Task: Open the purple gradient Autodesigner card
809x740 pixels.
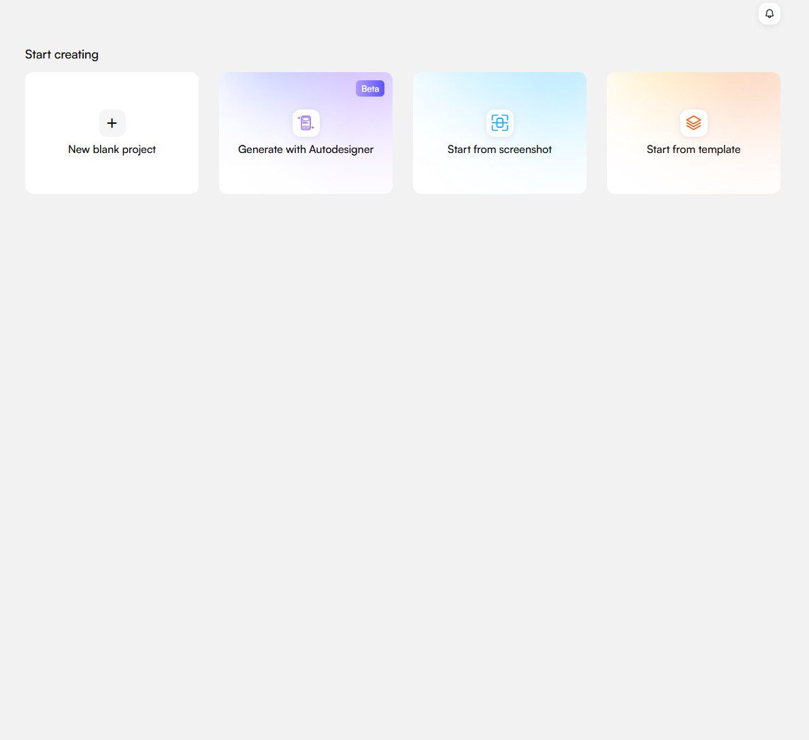Action: point(306,173)
